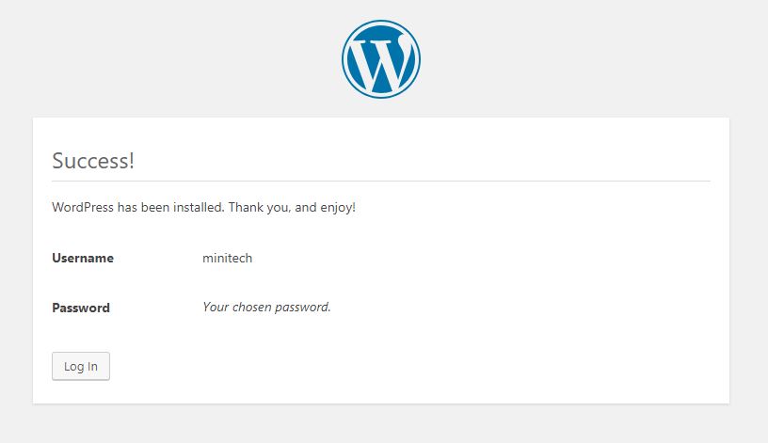Click the divider line under Success heading

tap(381, 182)
